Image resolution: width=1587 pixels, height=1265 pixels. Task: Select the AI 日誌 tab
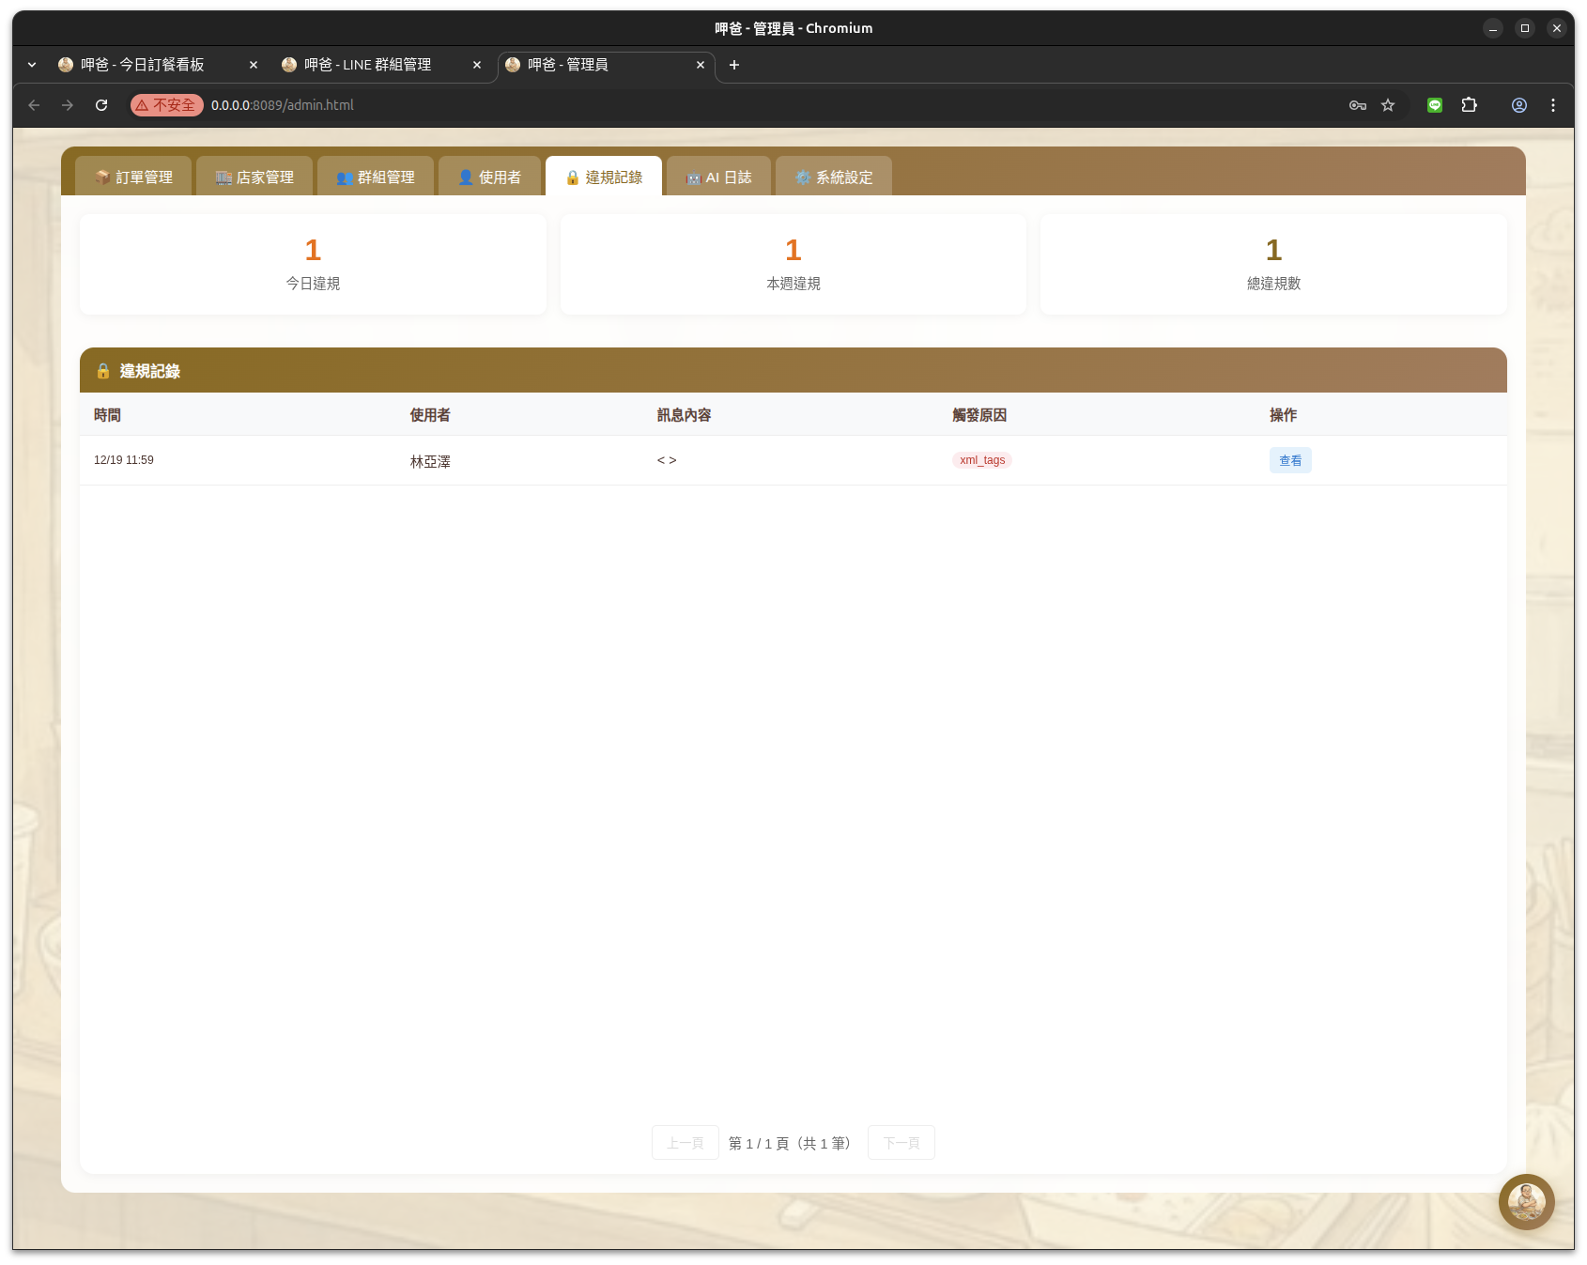718,177
